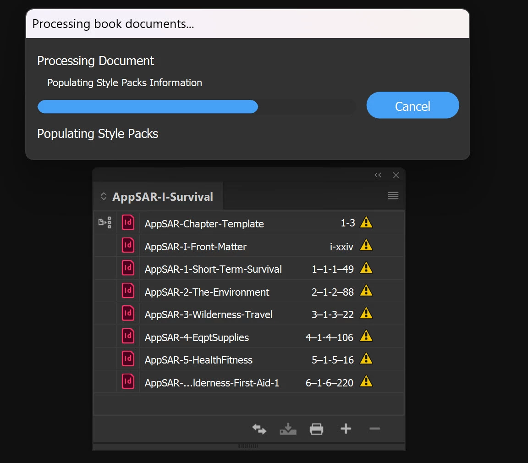Viewport: 528px width, 463px height.
Task: Collapse the Book panel with double chevrons
Action: [378, 175]
